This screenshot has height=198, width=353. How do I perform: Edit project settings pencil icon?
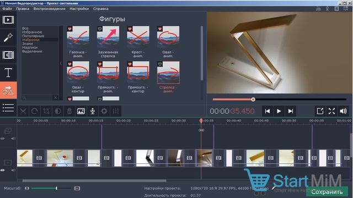point(274,188)
